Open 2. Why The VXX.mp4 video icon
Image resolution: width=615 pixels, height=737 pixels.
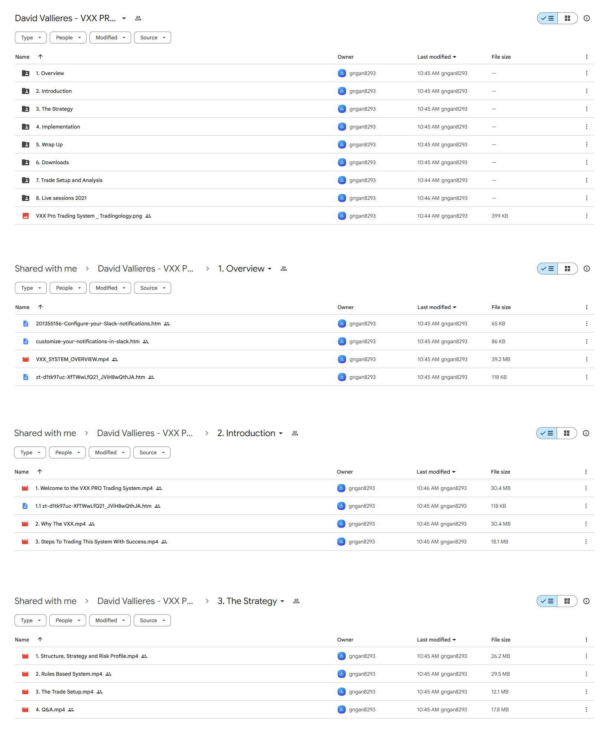pyautogui.click(x=25, y=524)
